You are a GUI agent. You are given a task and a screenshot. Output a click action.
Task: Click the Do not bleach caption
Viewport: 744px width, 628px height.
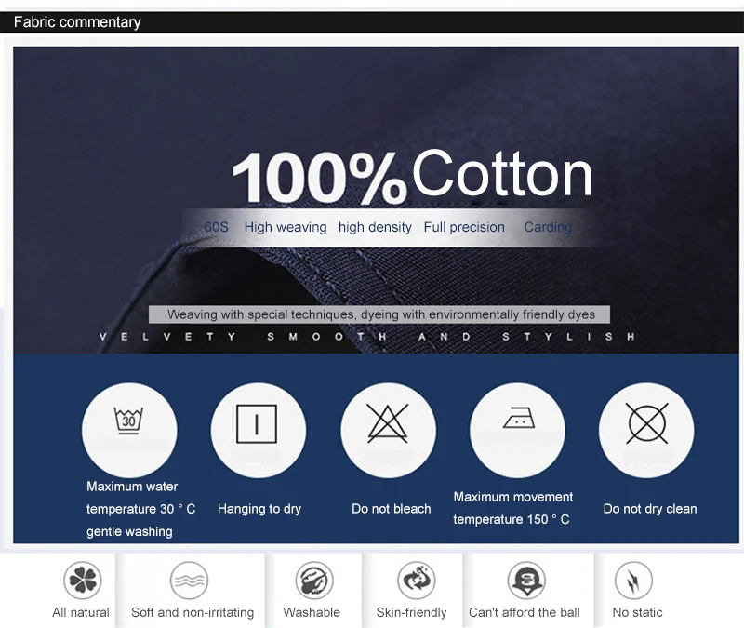(392, 509)
